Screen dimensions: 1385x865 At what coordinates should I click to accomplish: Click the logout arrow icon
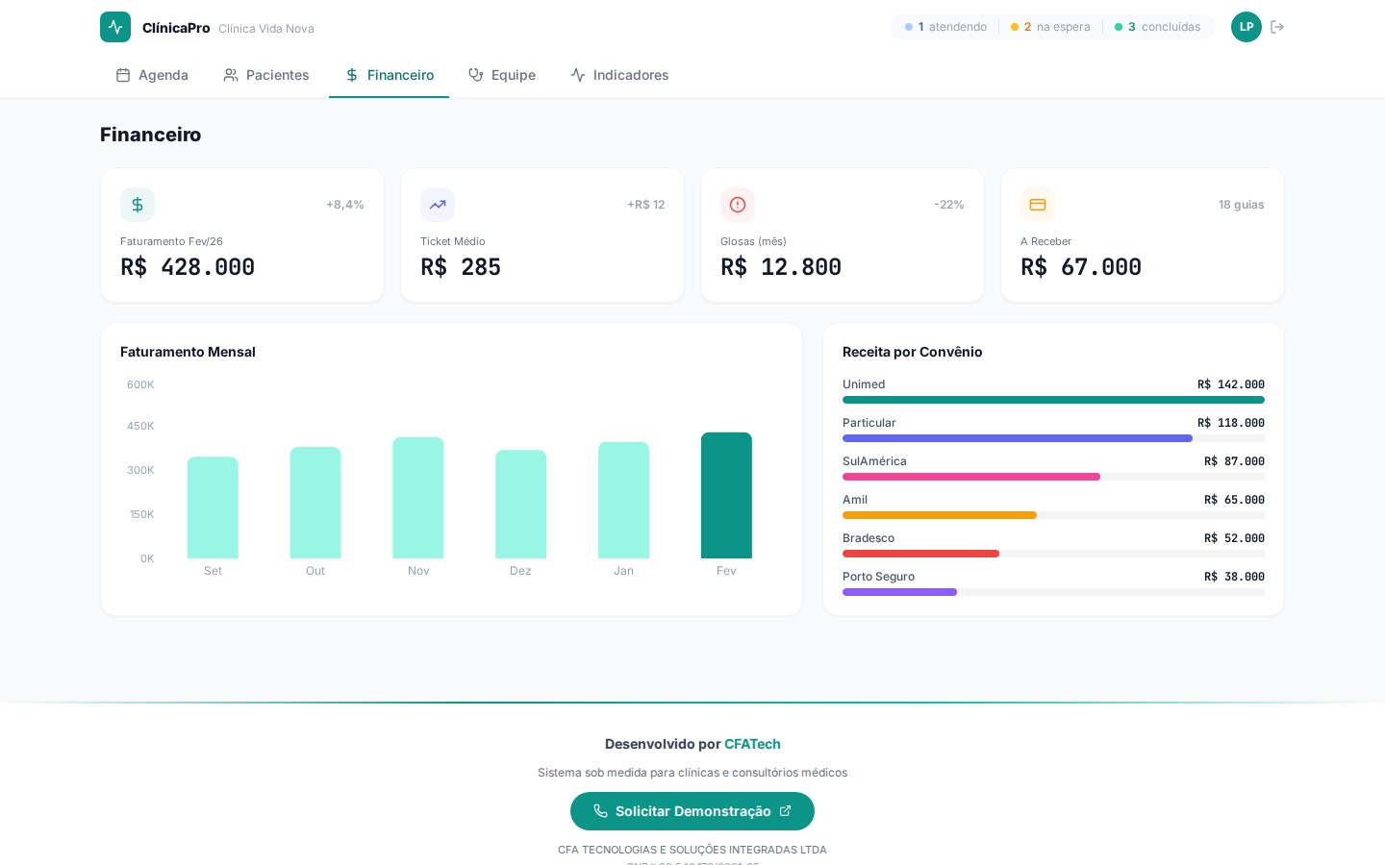coord(1277,27)
